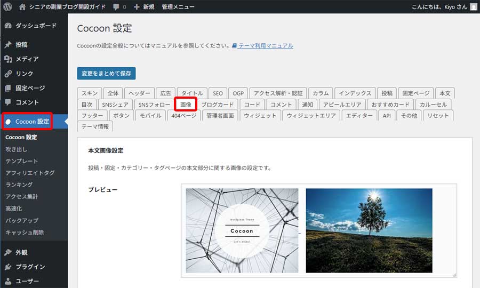Open the アクセス集計 submenu item
Screen dimensions: 480x288
[21, 196]
